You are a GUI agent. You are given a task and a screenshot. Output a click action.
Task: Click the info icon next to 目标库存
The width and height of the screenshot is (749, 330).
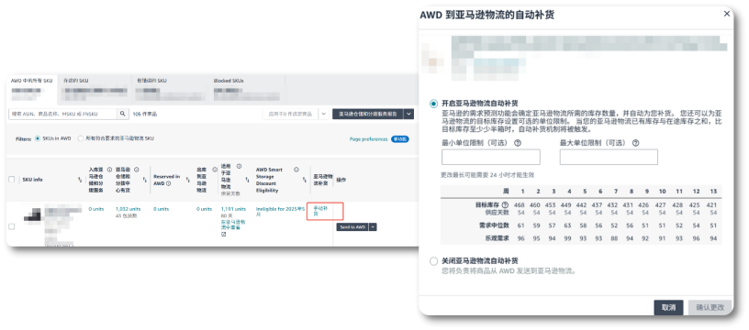505,204
